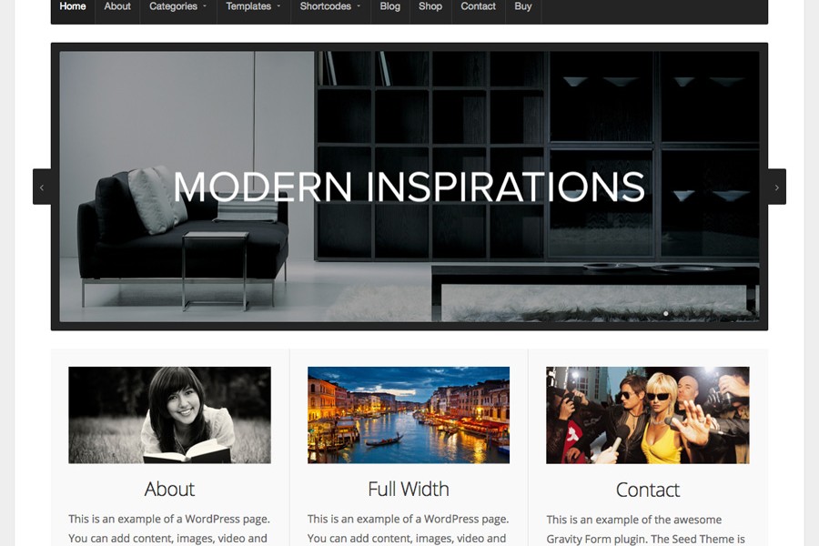Expand the Shortcodes dropdown menu
This screenshot has width=819, height=546.
point(330,7)
